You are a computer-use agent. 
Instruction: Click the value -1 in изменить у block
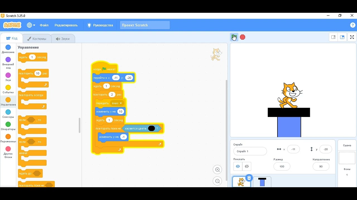[123, 137]
